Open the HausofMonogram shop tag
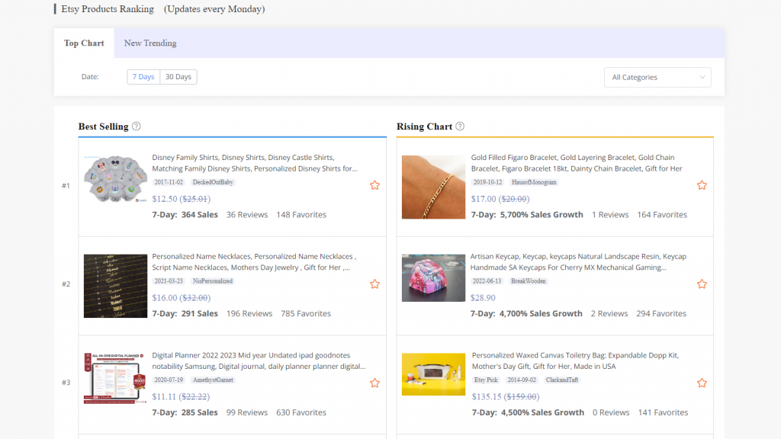This screenshot has width=781, height=439. click(x=534, y=183)
